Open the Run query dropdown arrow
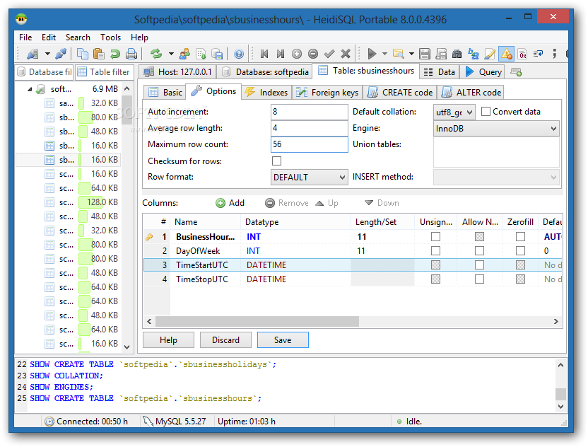 tap(384, 54)
